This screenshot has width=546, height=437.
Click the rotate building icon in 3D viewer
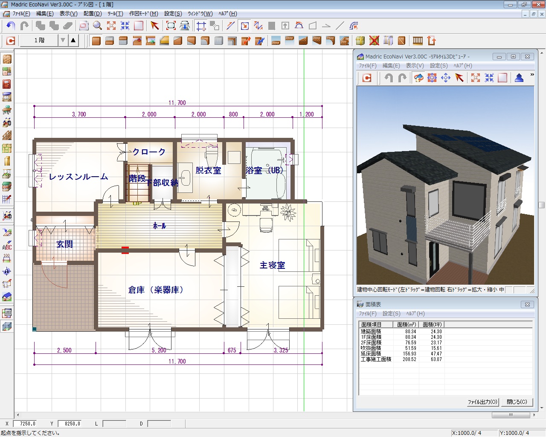418,78
